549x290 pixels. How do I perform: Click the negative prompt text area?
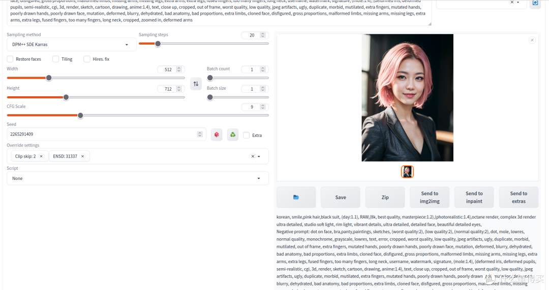[219, 12]
